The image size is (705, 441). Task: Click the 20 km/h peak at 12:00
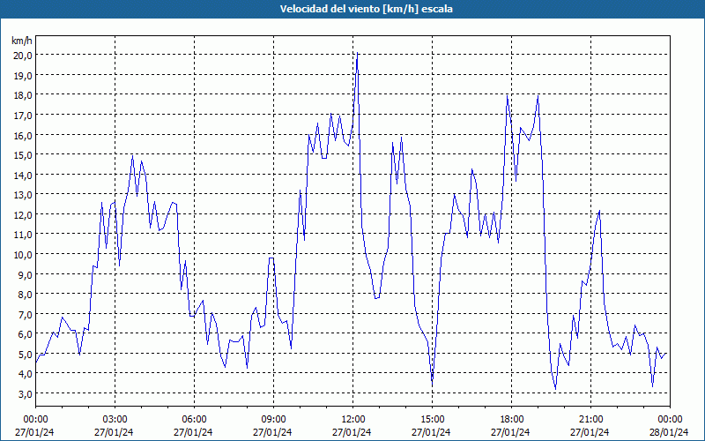tap(357, 54)
